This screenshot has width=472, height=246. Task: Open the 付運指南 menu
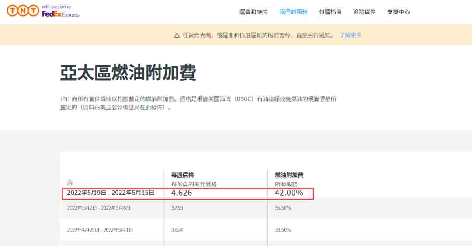pyautogui.click(x=330, y=12)
